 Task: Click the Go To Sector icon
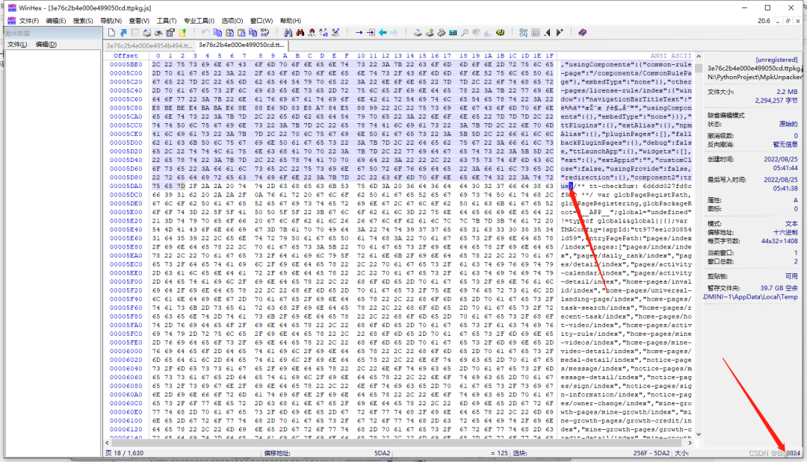pos(371,32)
